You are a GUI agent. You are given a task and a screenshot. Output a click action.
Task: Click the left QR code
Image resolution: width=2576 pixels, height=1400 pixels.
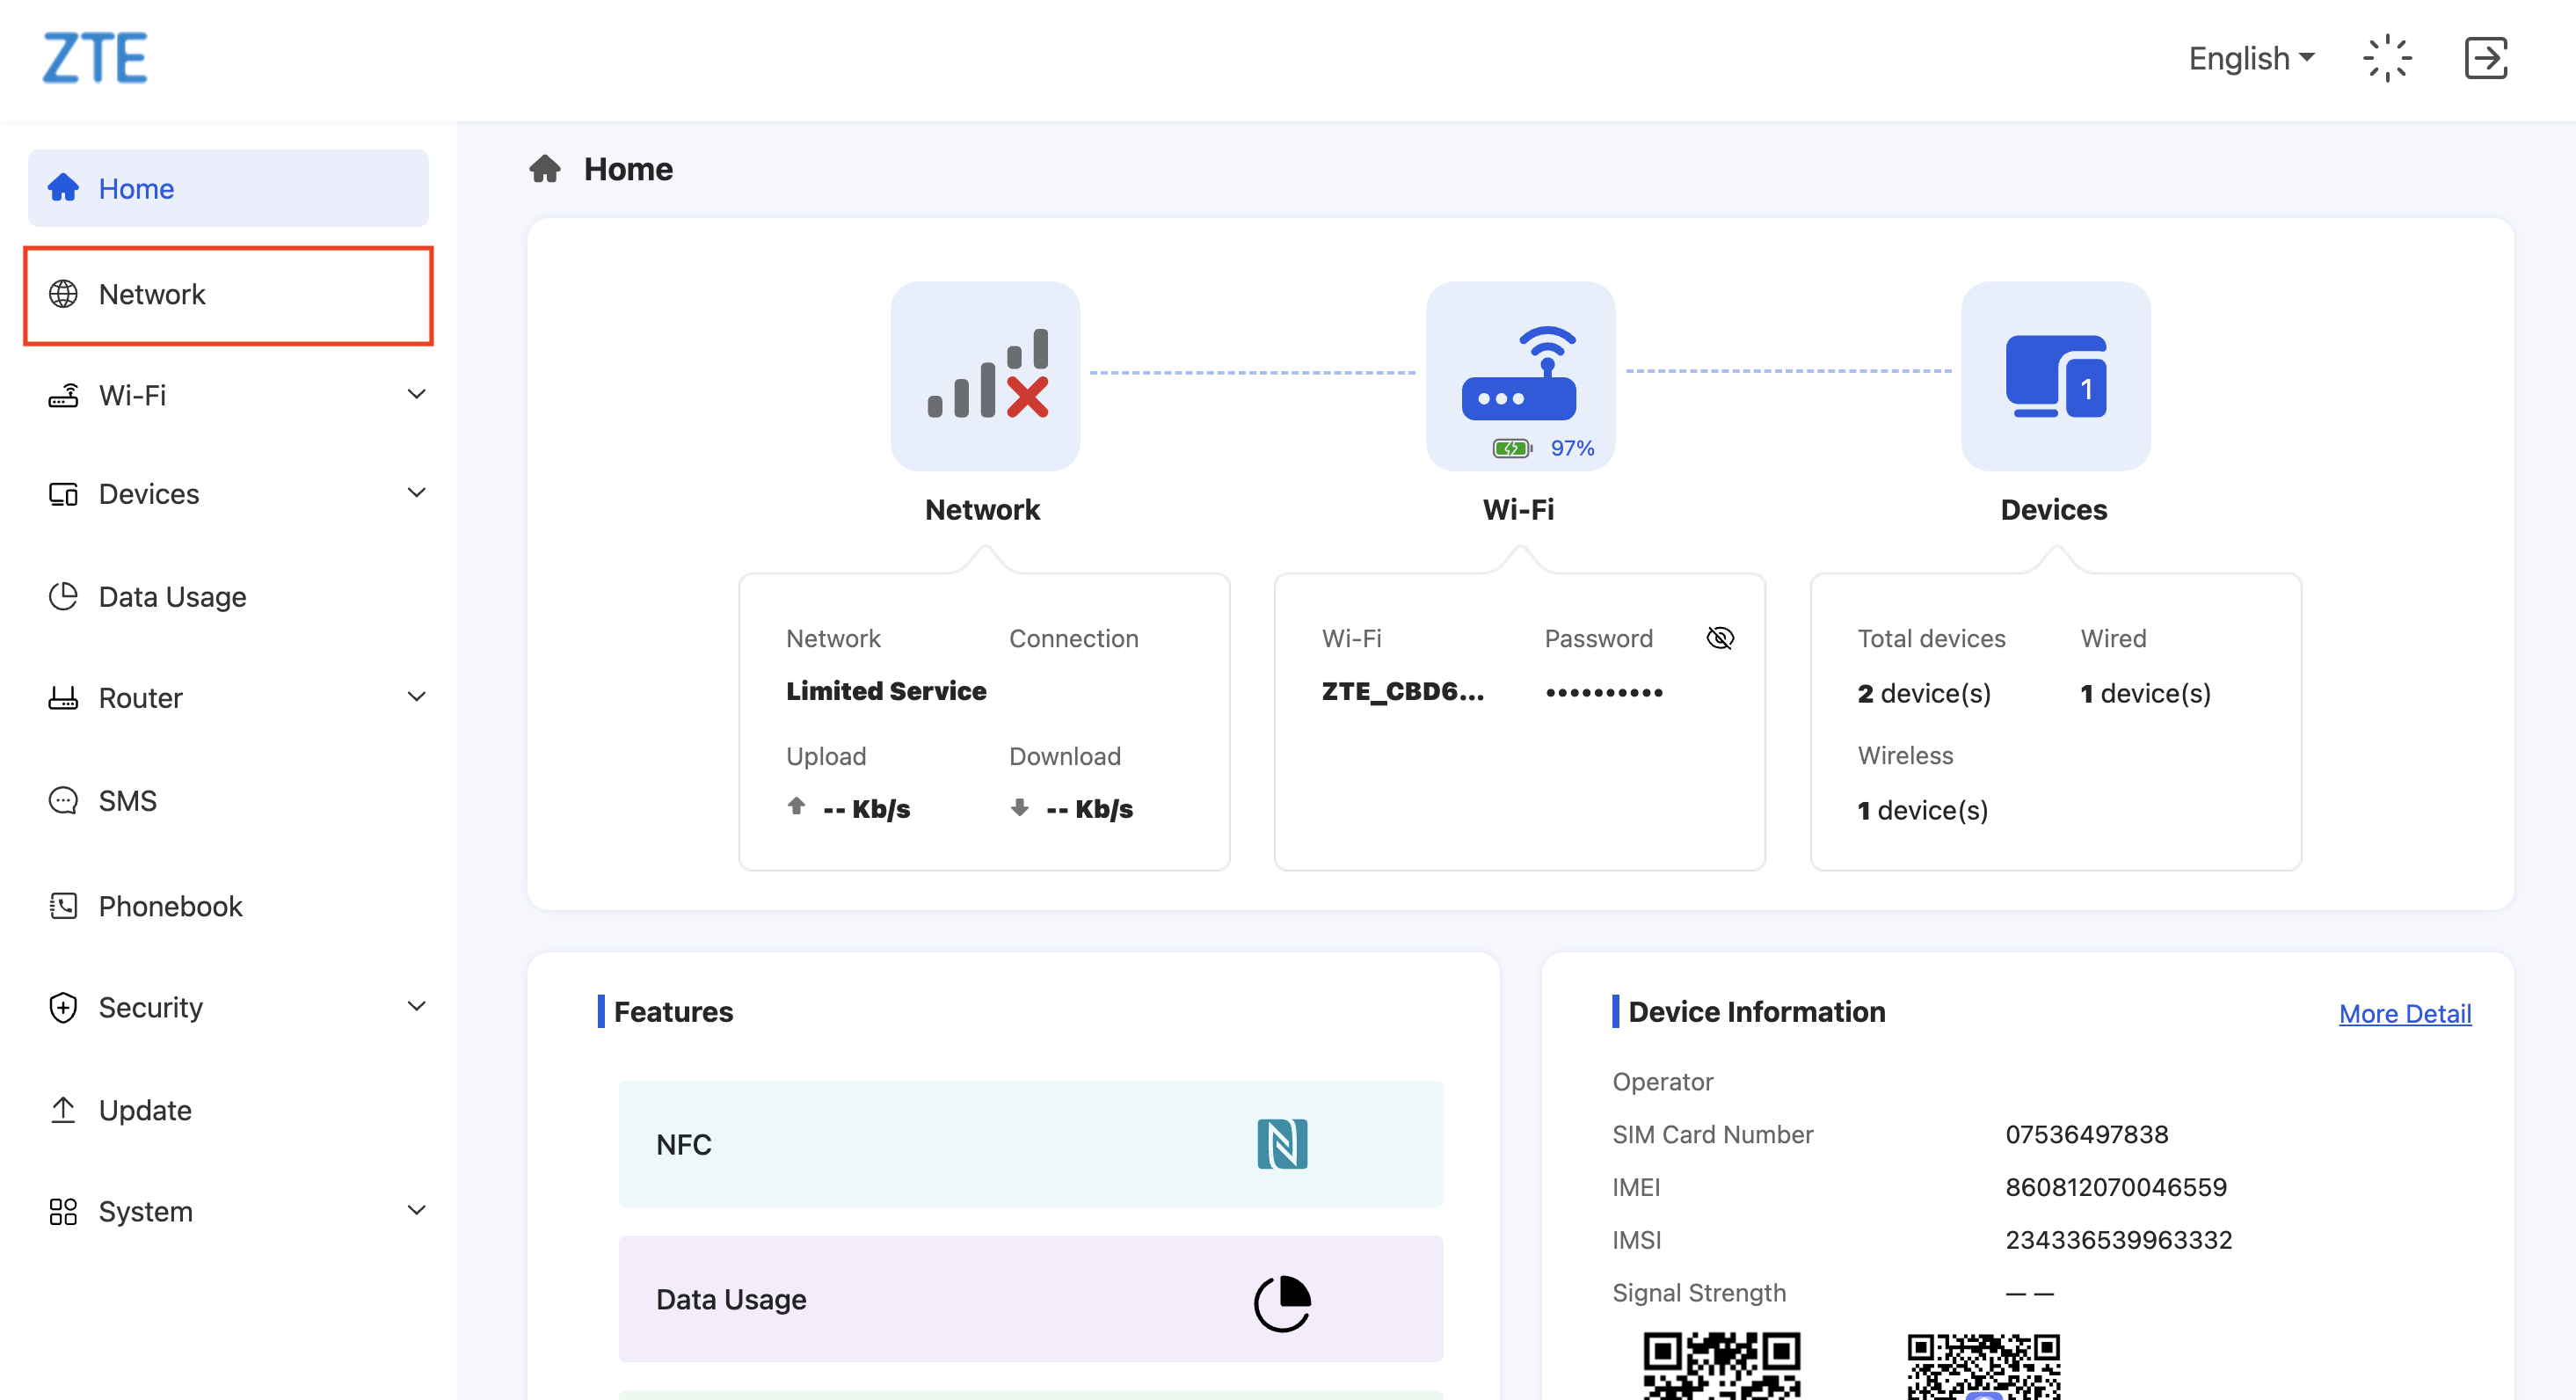coord(1721,1365)
